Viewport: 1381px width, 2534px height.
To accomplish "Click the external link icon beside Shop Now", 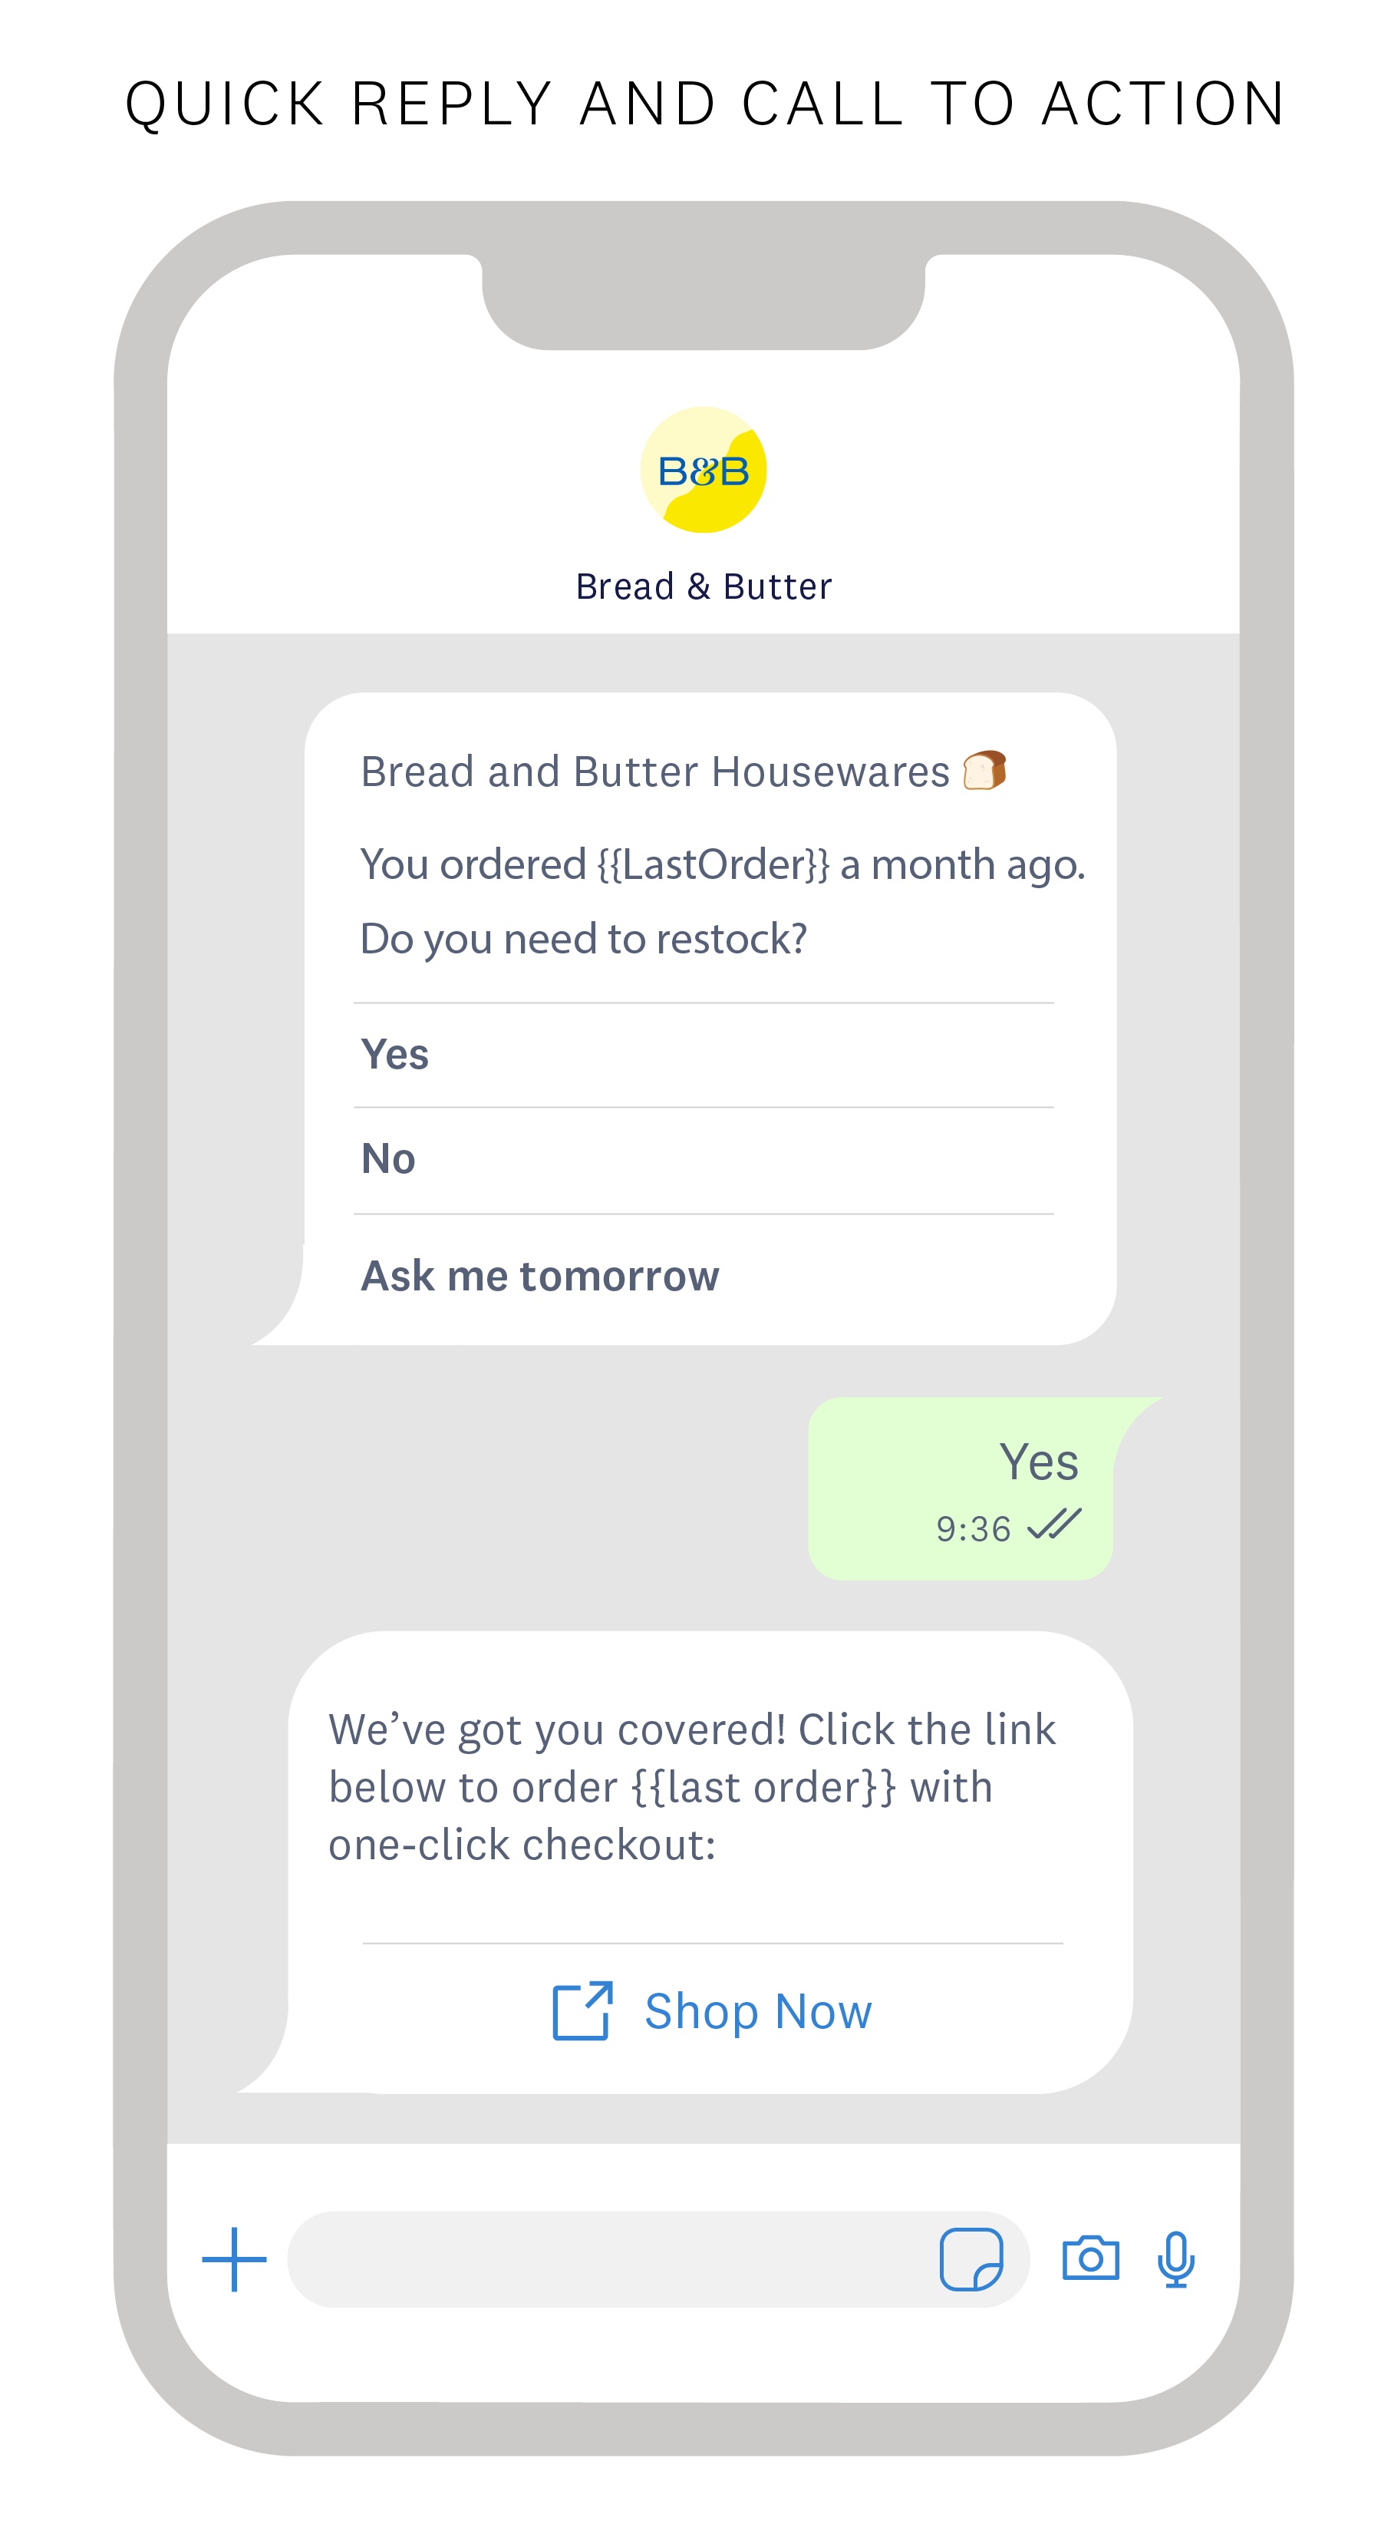I will tap(582, 2012).
